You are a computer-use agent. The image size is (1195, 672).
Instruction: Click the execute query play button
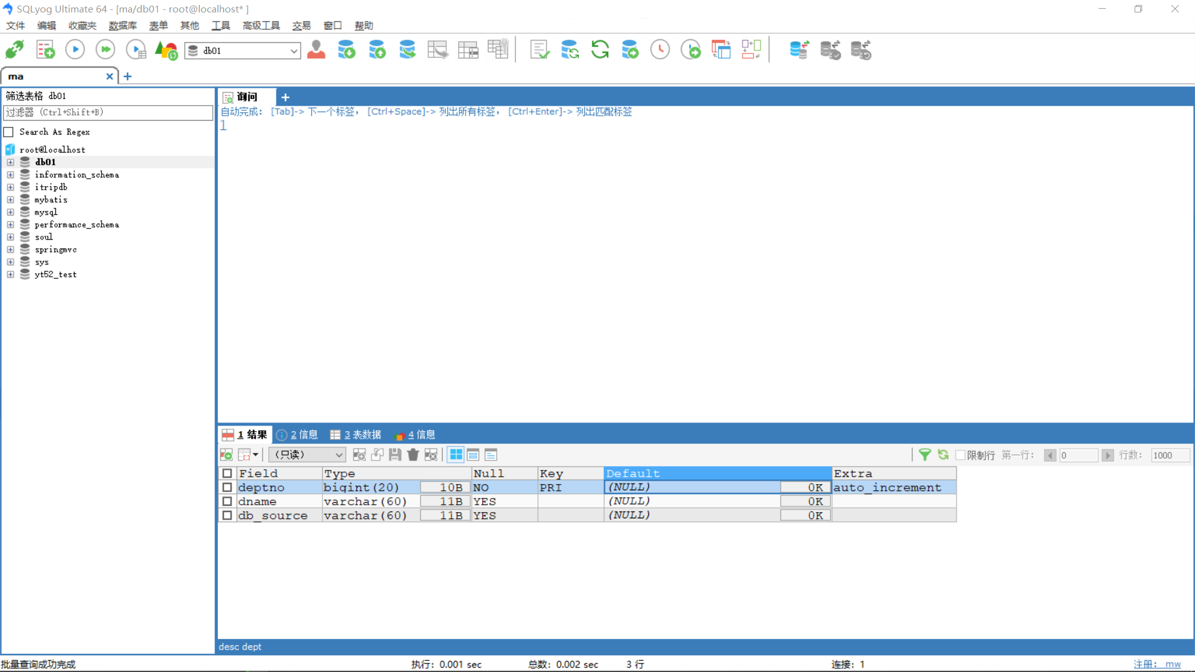click(x=75, y=50)
